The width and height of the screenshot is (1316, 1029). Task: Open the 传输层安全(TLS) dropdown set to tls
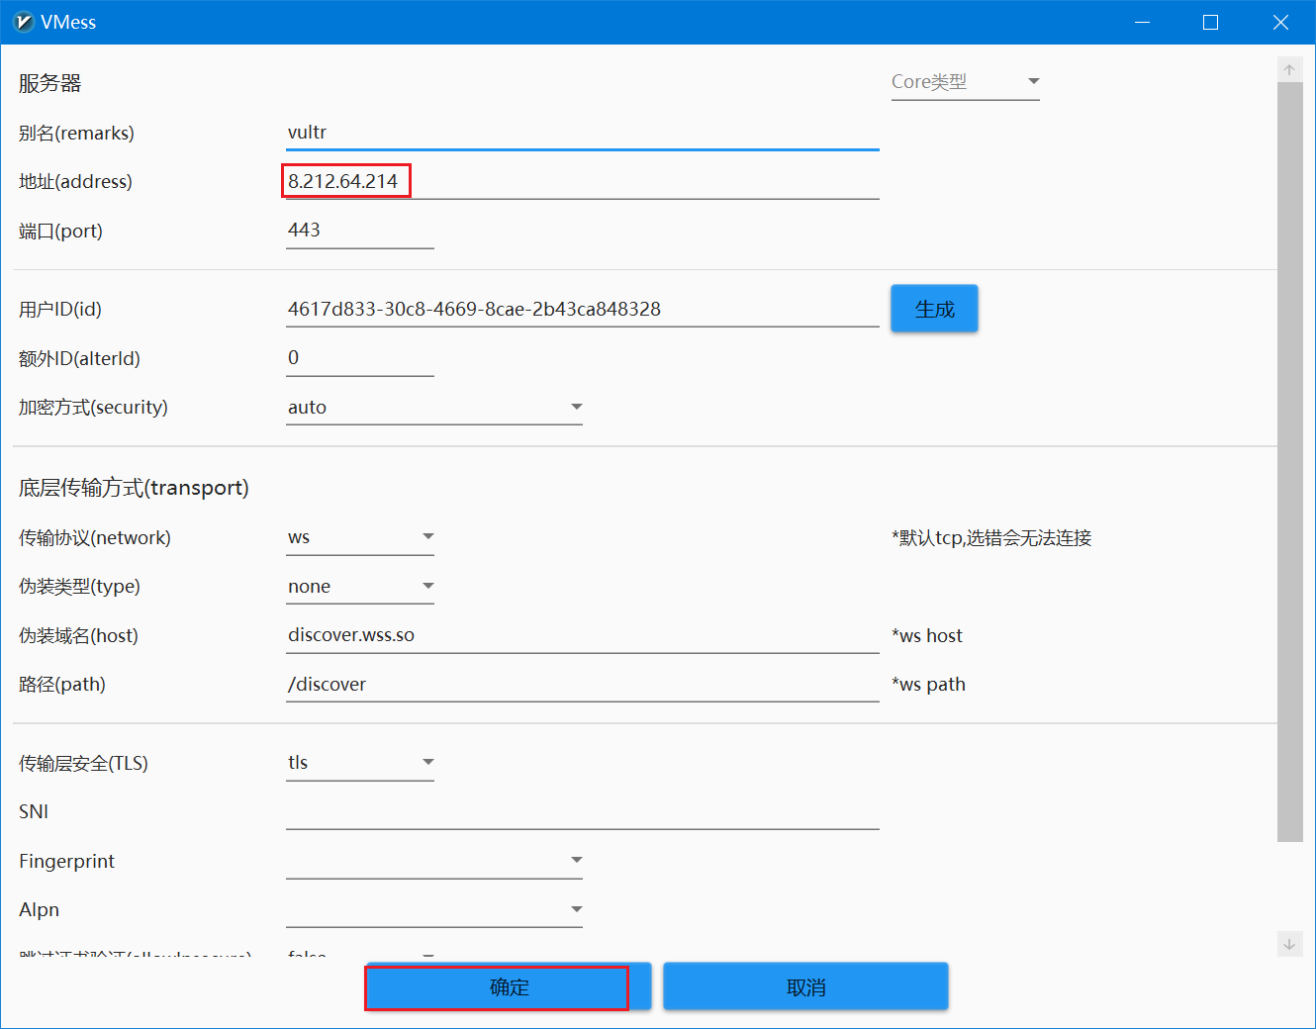click(x=359, y=763)
